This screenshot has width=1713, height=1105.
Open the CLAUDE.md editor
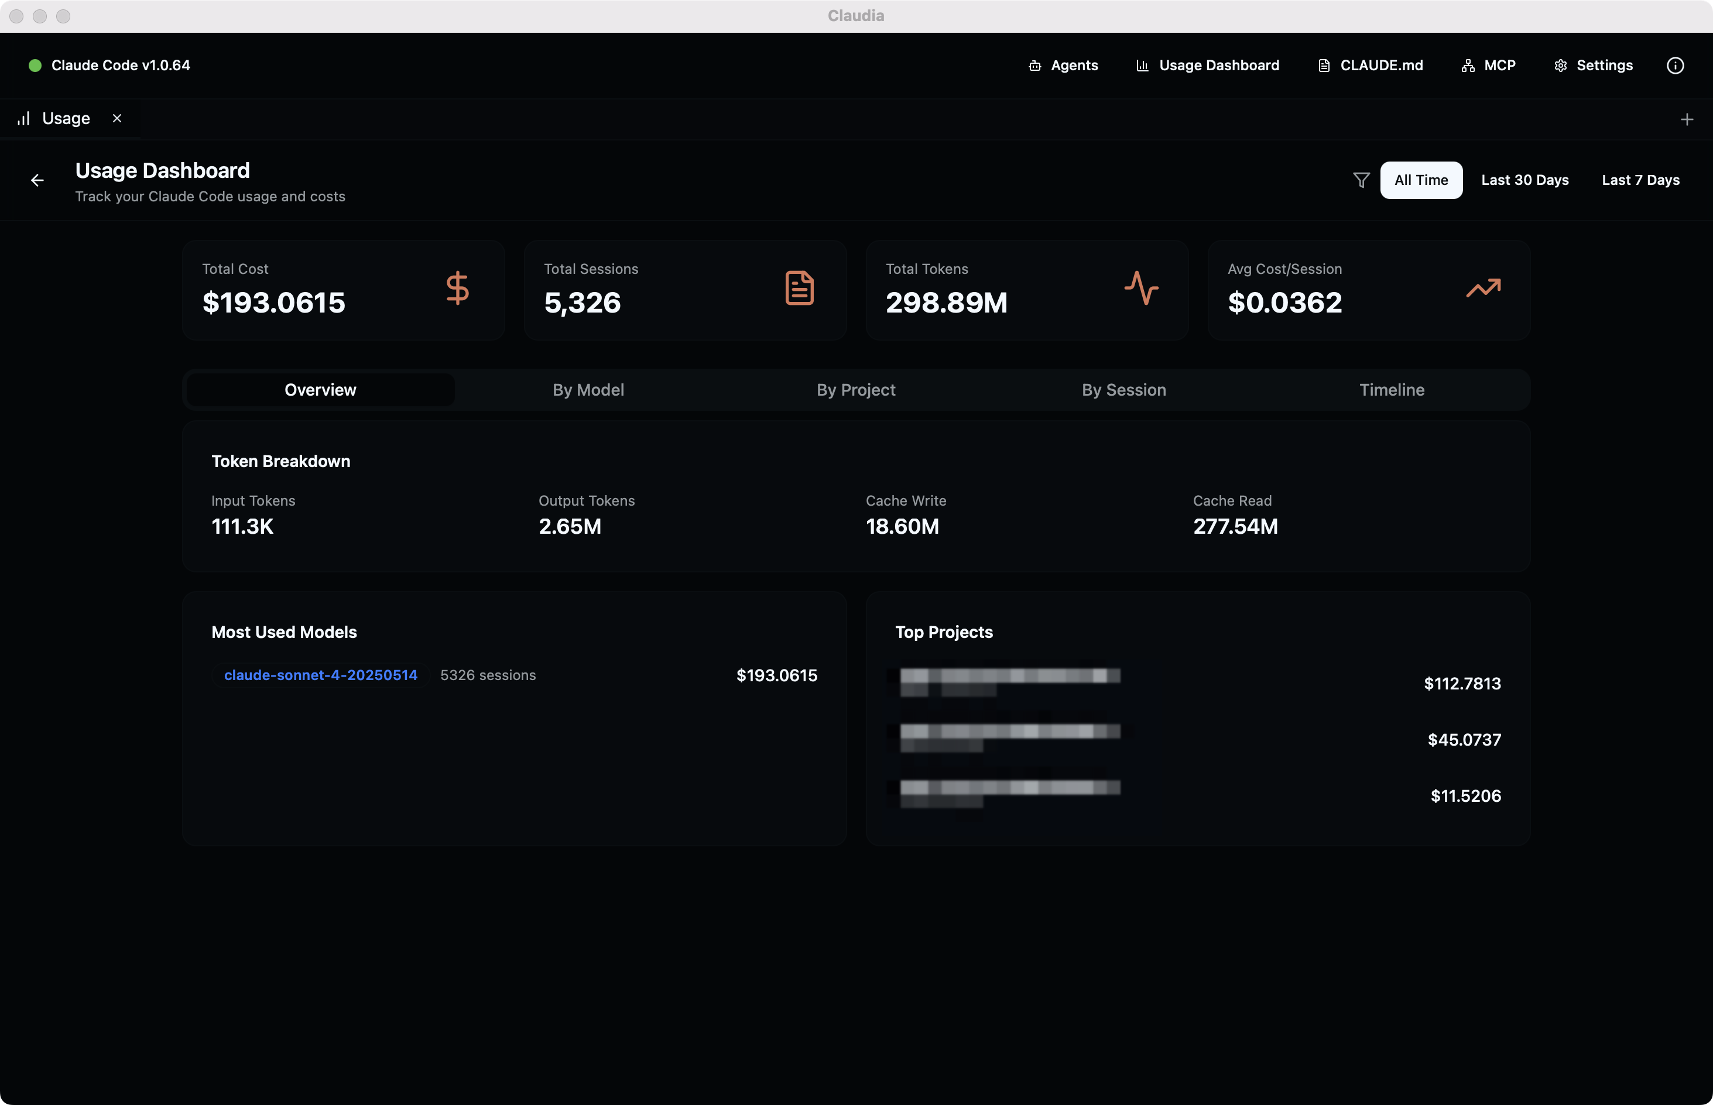1371,66
